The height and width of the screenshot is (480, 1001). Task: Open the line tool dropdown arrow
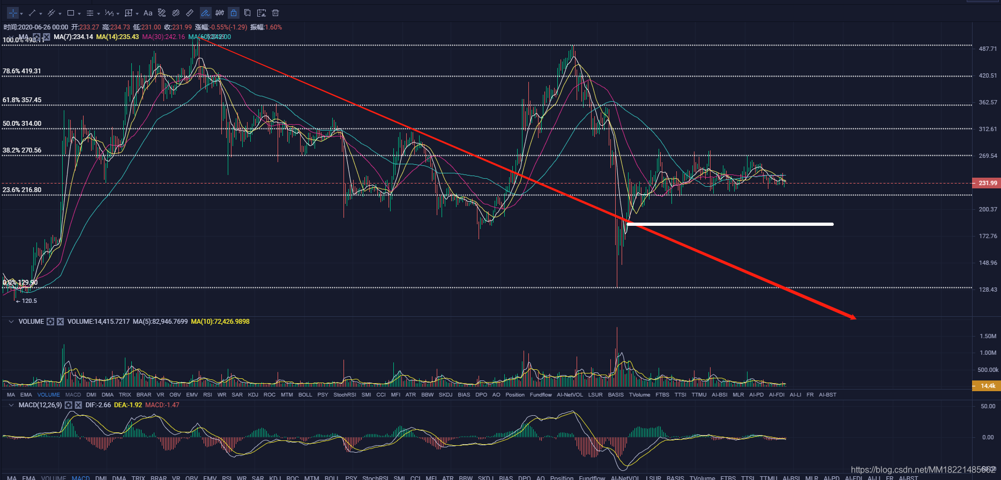tap(41, 13)
